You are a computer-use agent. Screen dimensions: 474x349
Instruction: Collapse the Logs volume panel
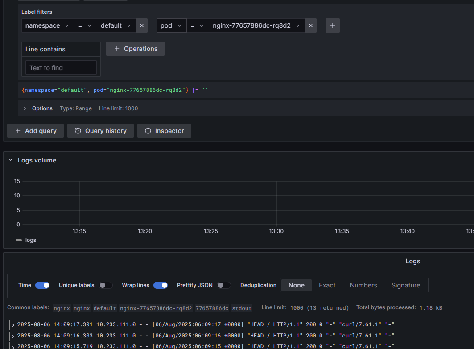coord(11,160)
